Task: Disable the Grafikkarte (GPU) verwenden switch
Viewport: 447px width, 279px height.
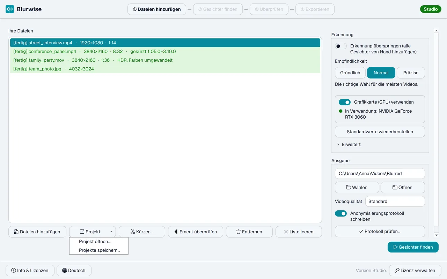Action: pos(345,102)
